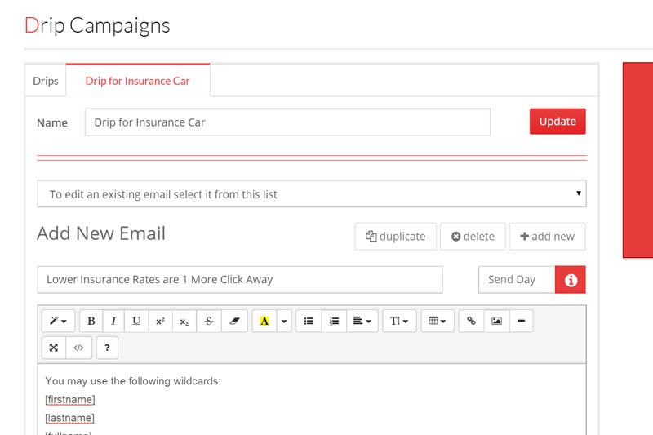This screenshot has width=653, height=435.
Task: Click the eraser remove-formatting icon
Action: [x=233, y=321]
